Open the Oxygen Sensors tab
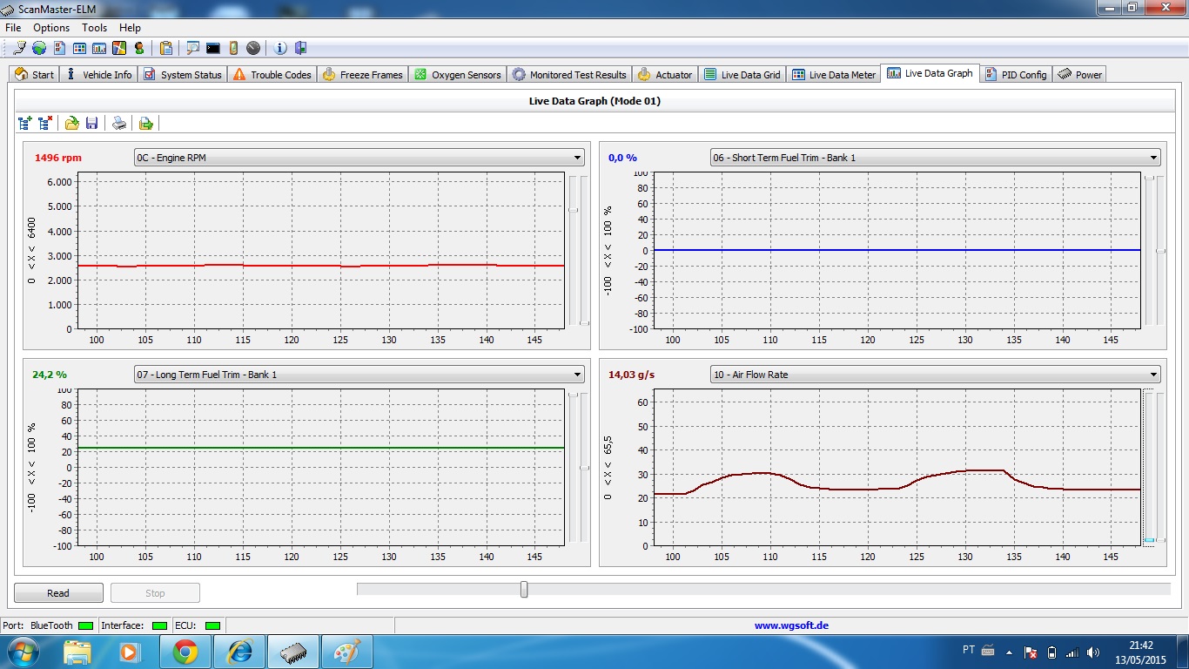The width and height of the screenshot is (1189, 669). pyautogui.click(x=457, y=75)
